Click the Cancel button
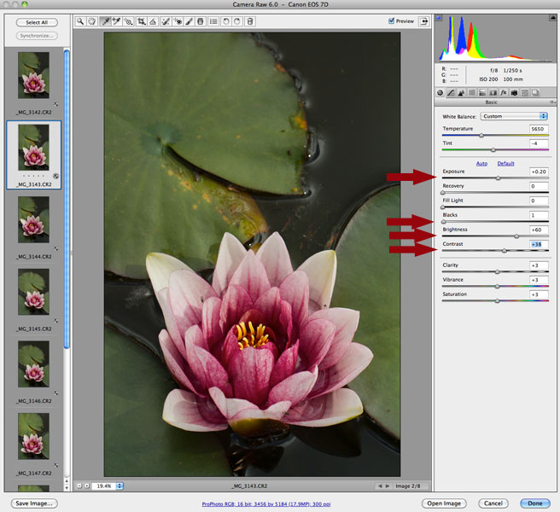 pyautogui.click(x=493, y=503)
